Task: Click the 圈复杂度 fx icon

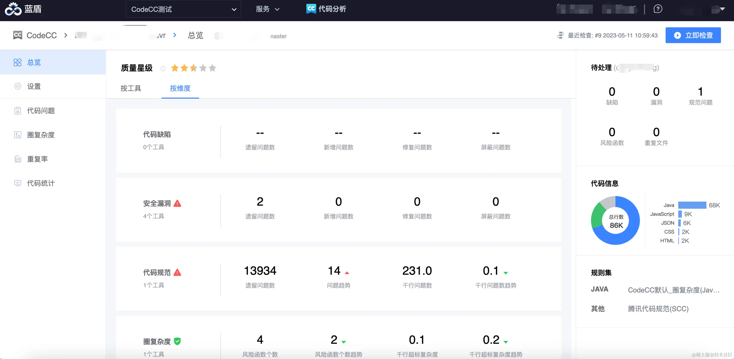Action: tap(17, 135)
